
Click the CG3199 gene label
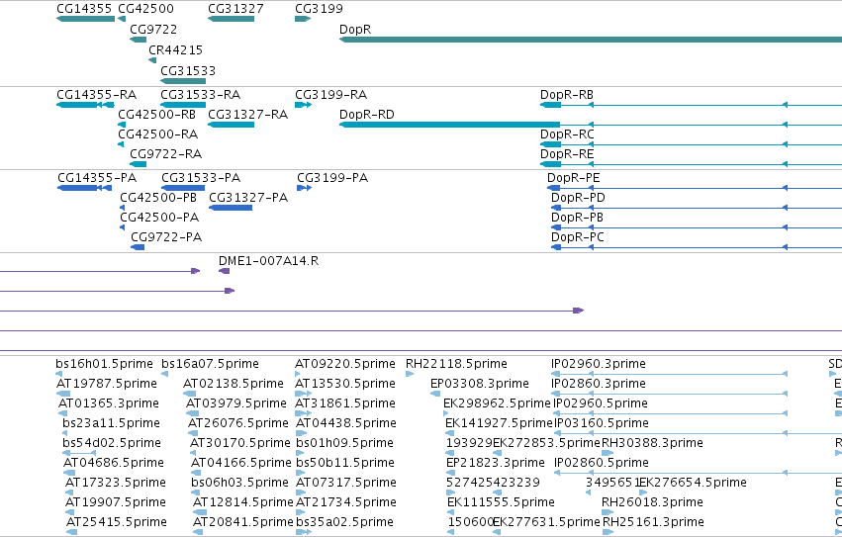319,9
